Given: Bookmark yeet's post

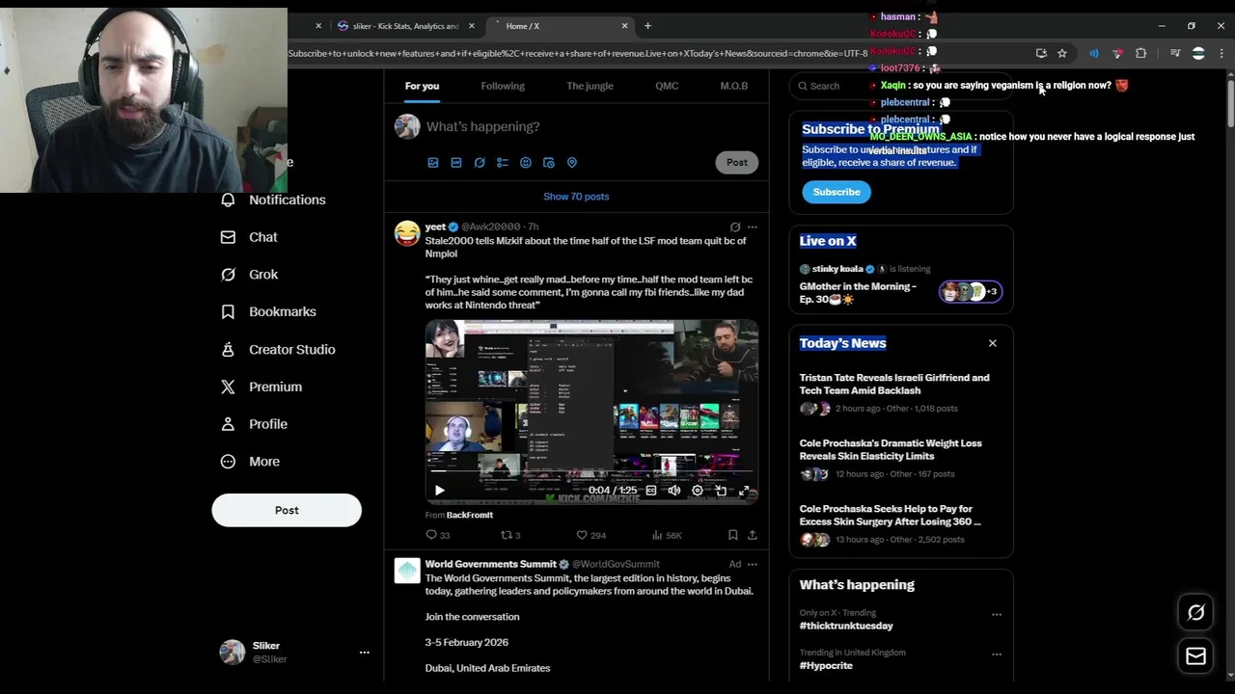Looking at the screenshot, I should (x=733, y=535).
